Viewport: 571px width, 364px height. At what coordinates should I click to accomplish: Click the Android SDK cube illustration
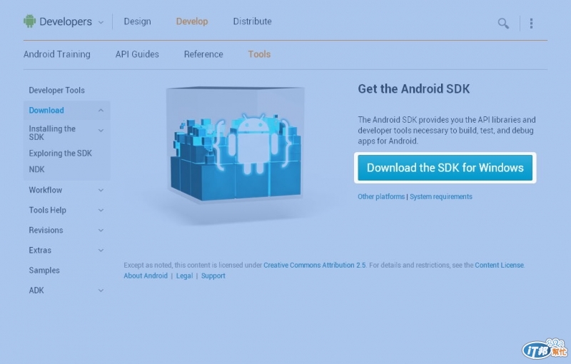tap(236, 144)
